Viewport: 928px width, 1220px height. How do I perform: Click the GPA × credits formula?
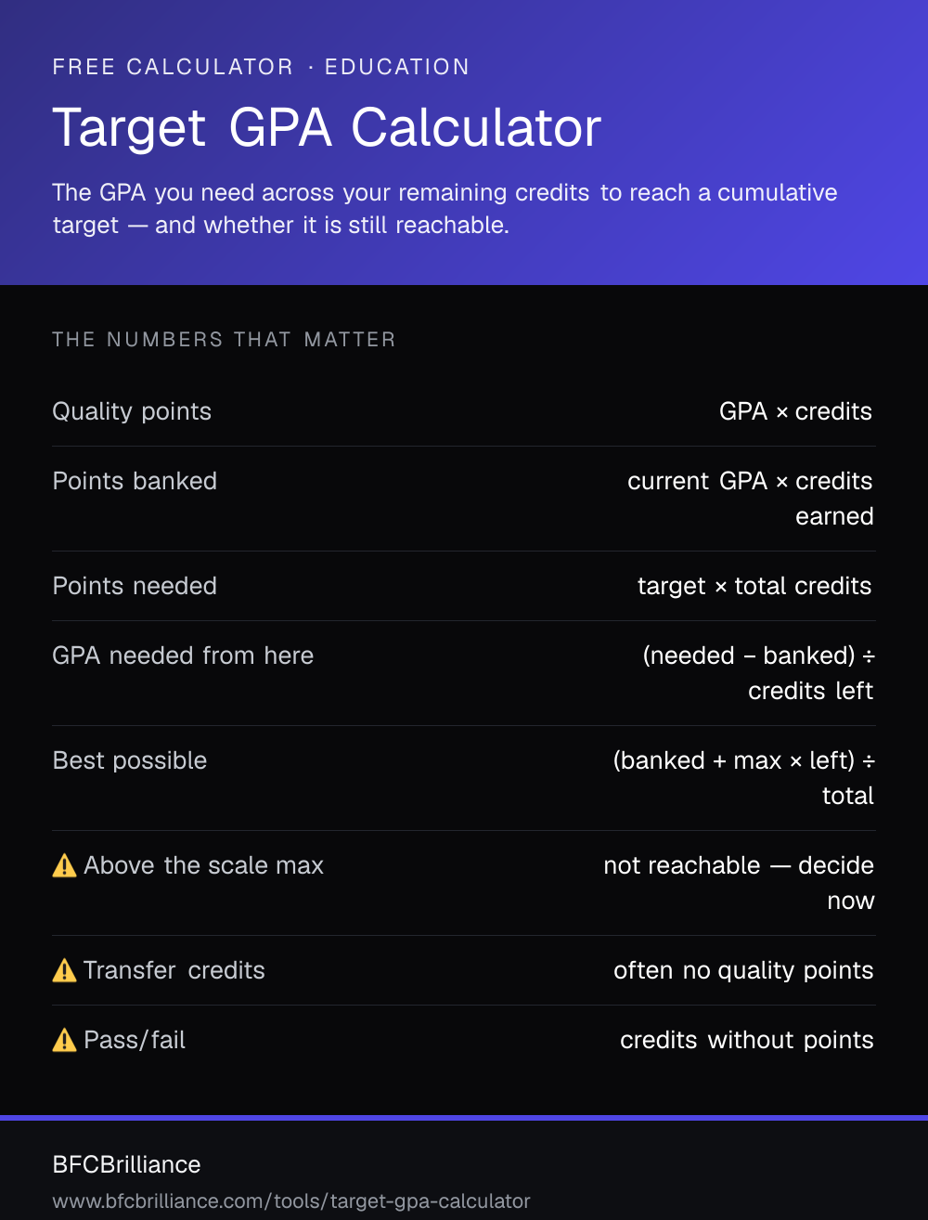pos(795,411)
